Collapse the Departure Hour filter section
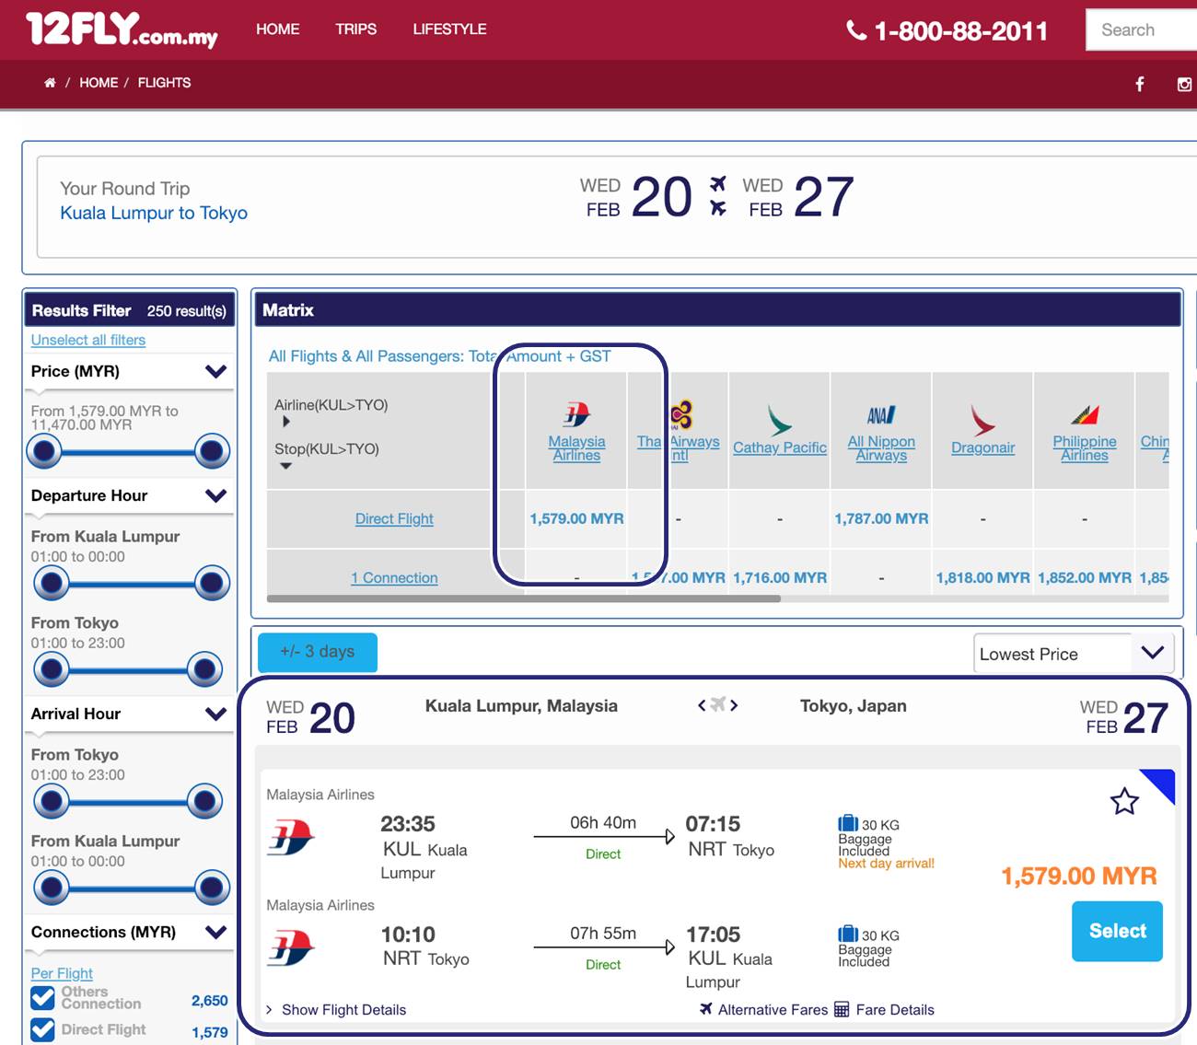 click(215, 496)
